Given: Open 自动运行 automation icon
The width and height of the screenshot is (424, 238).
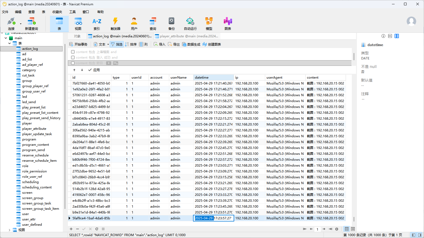Looking at the screenshot, I should click(x=190, y=23).
